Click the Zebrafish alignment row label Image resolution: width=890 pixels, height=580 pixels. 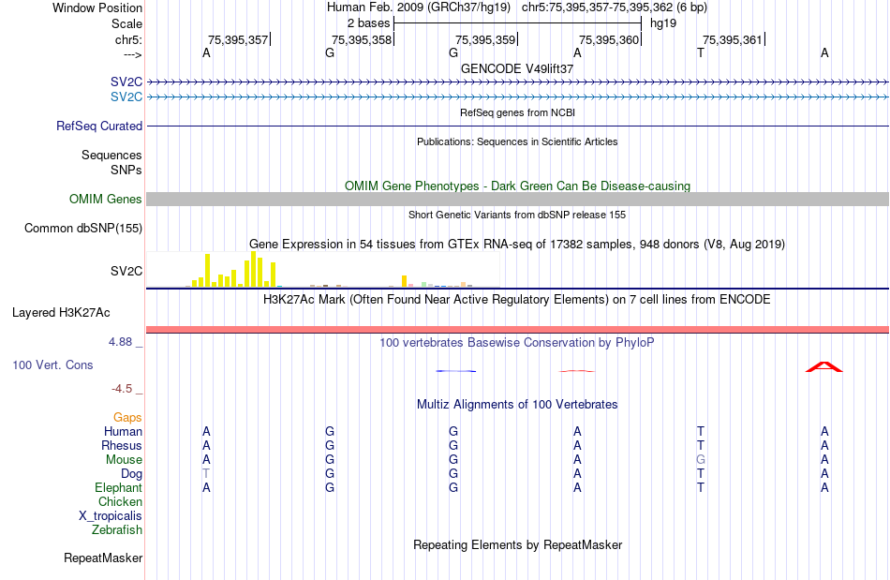(117, 529)
